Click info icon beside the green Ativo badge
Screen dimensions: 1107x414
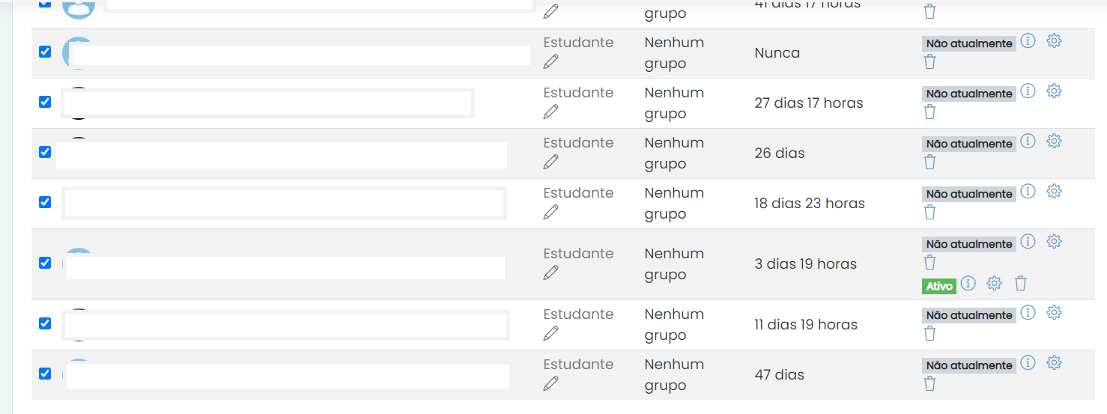coord(968,283)
